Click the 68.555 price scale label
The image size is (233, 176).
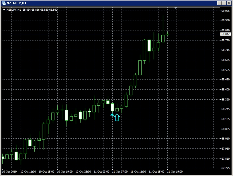click(226, 70)
